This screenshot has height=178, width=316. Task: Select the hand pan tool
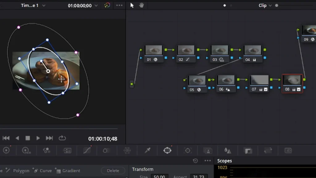coord(142,6)
